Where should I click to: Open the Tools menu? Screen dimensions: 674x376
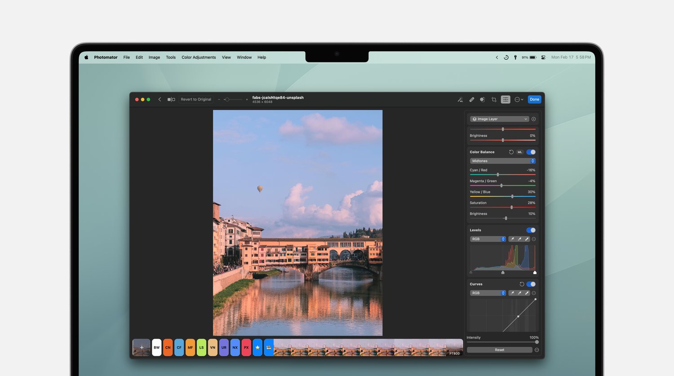point(171,58)
